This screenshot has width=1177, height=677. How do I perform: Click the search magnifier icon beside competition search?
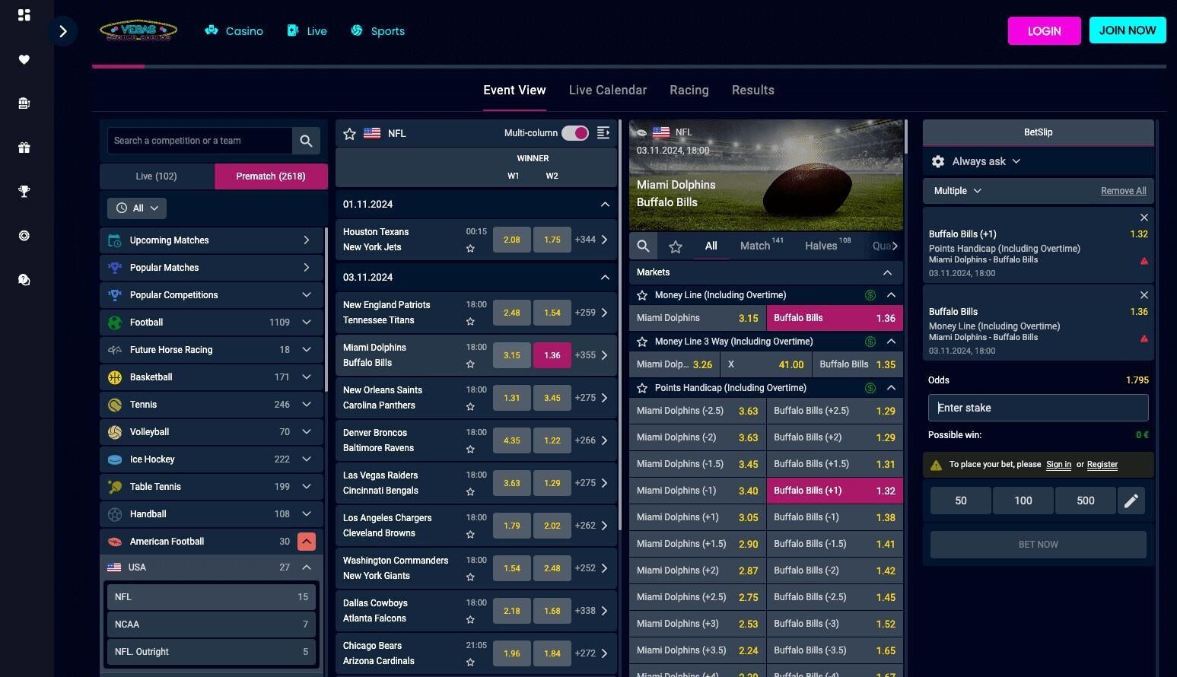pyautogui.click(x=306, y=141)
